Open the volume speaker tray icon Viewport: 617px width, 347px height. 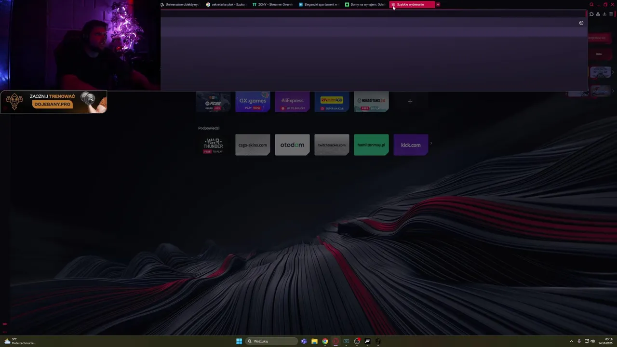[x=592, y=341]
